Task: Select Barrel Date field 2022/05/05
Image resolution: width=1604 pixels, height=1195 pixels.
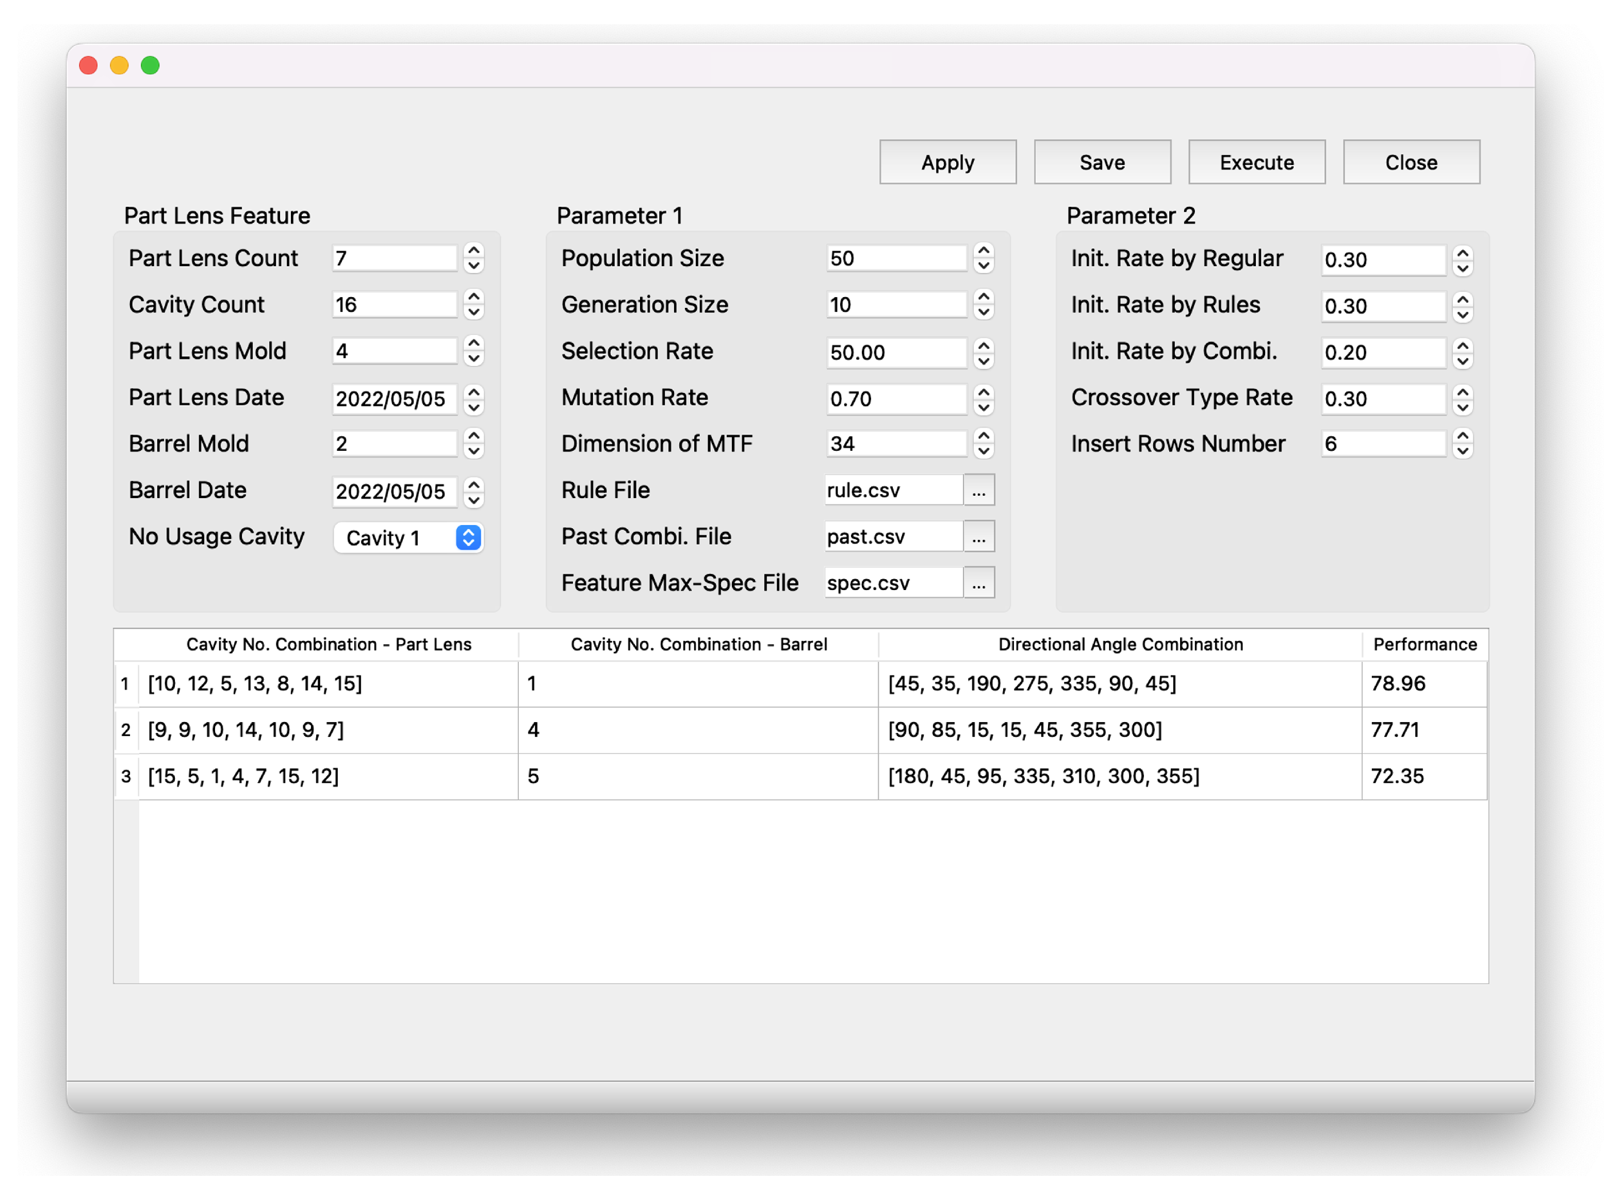Action: 392,491
